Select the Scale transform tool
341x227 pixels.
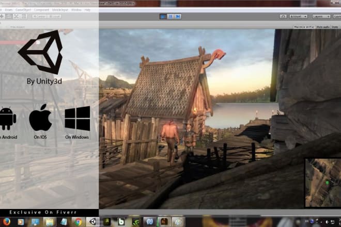pyautogui.click(x=17, y=17)
